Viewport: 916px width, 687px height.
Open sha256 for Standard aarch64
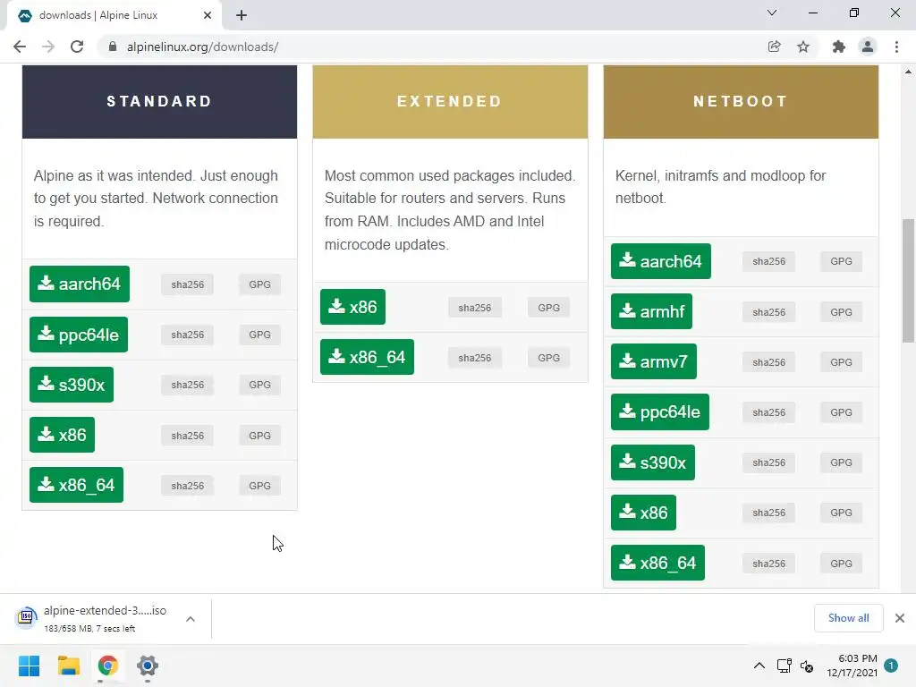tap(188, 284)
